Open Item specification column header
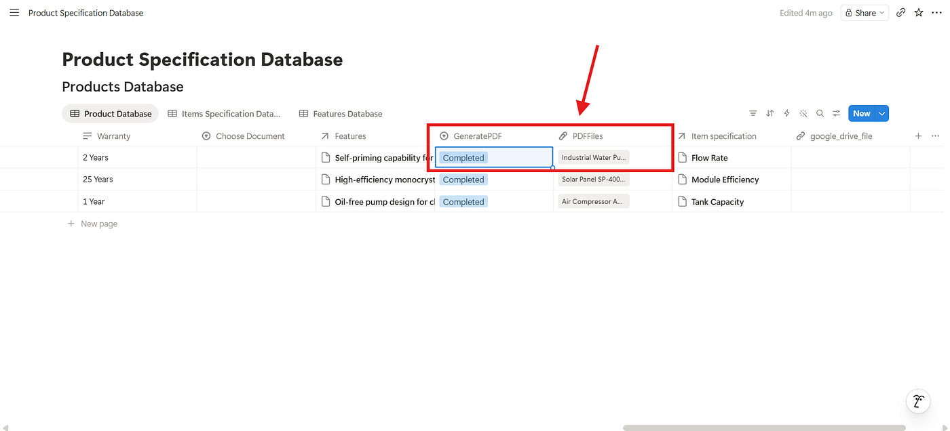Image resolution: width=950 pixels, height=431 pixels. coord(731,136)
